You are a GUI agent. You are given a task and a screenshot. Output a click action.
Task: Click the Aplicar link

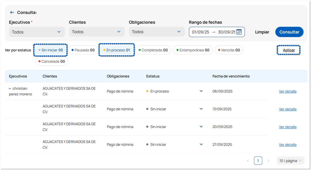tap(289, 50)
